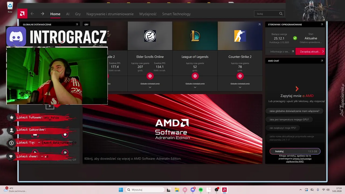Viewport: 345px width, 194px height.
Task: Open the Kosz recycle bin desktop icon
Action: (x=10, y=7)
